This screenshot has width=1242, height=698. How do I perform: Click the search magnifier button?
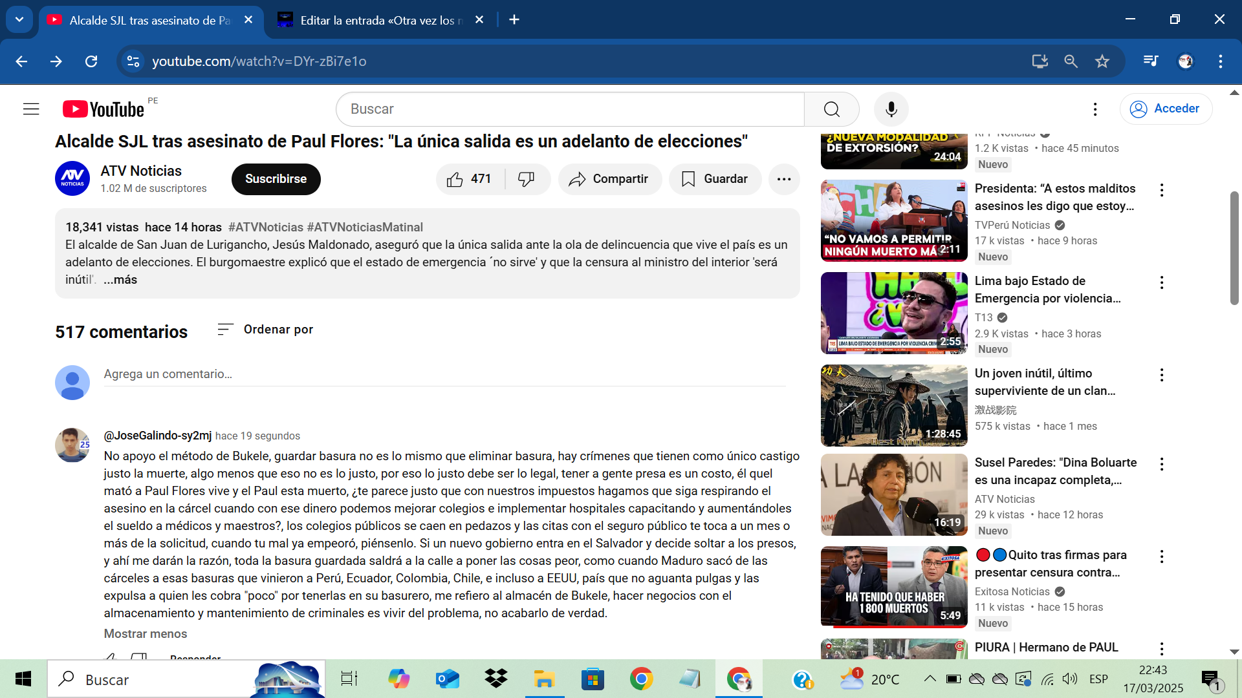click(x=831, y=109)
